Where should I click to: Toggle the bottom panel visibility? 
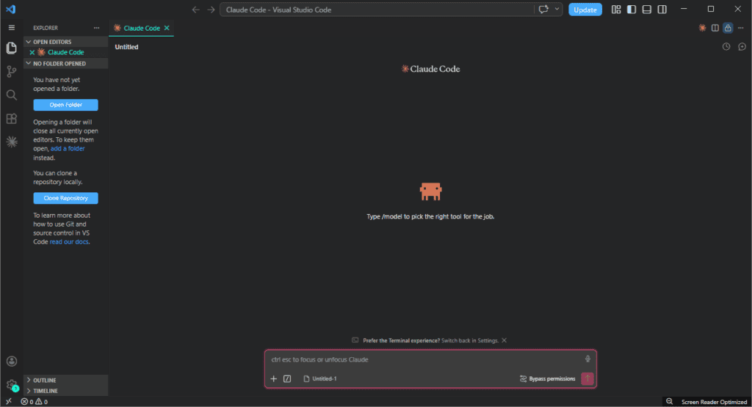[647, 10]
